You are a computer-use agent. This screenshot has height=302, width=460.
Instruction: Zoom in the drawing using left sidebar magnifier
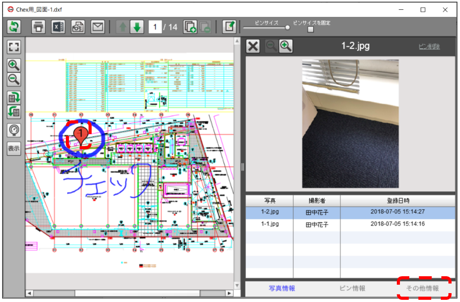(14, 65)
